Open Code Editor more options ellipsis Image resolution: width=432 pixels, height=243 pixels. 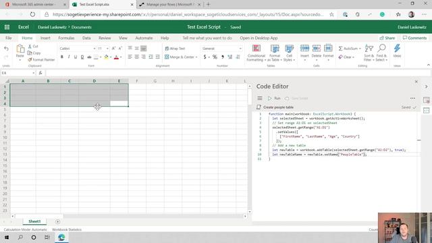pos(412,98)
